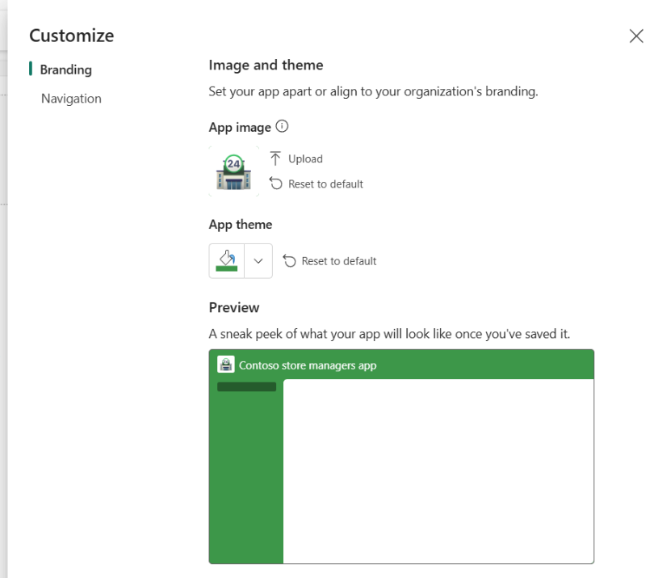Click the Upload icon for app image
Viewport: 658px width, 578px height.
click(x=275, y=158)
